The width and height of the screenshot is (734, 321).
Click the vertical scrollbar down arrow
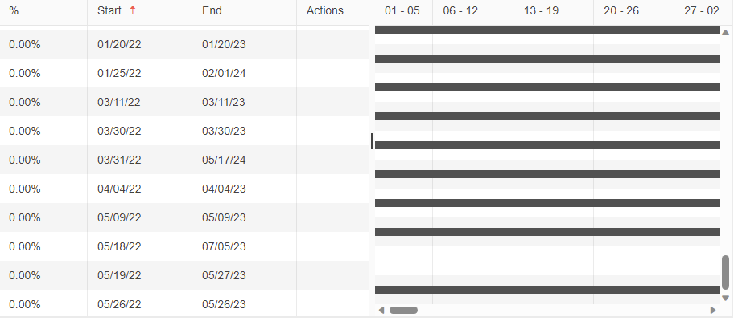pyautogui.click(x=726, y=298)
